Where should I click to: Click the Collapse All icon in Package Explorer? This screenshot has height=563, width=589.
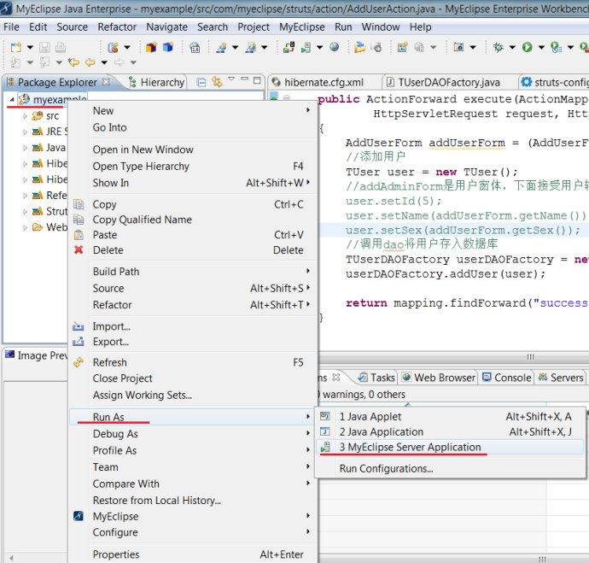pos(201,83)
